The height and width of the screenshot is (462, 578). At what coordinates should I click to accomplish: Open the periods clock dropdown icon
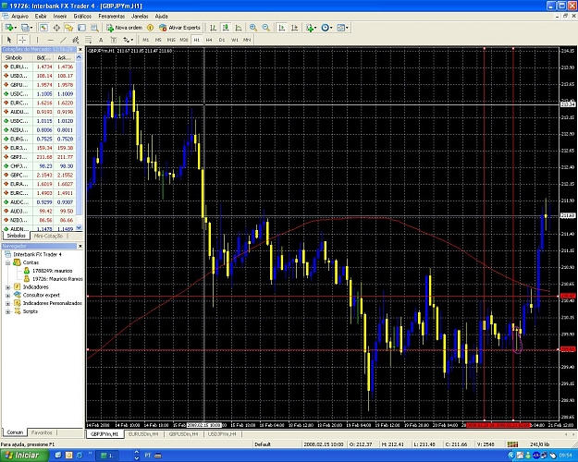pos(326,28)
